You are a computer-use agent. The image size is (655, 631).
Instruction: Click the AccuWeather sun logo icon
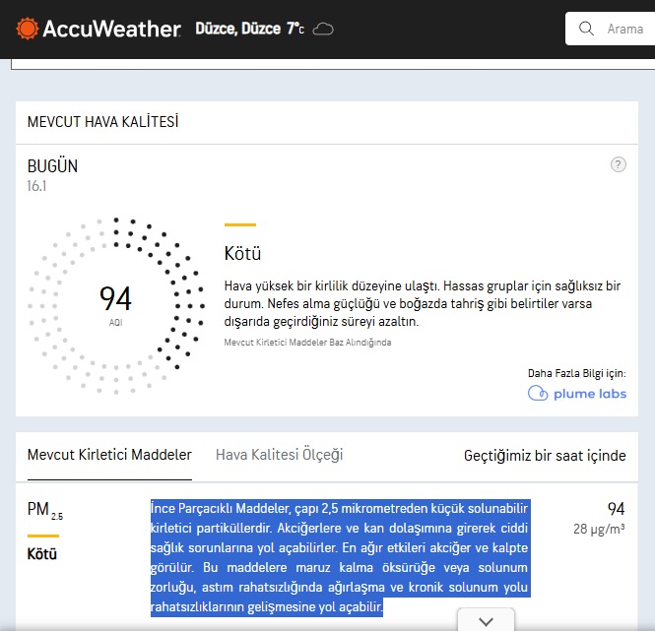point(27,29)
